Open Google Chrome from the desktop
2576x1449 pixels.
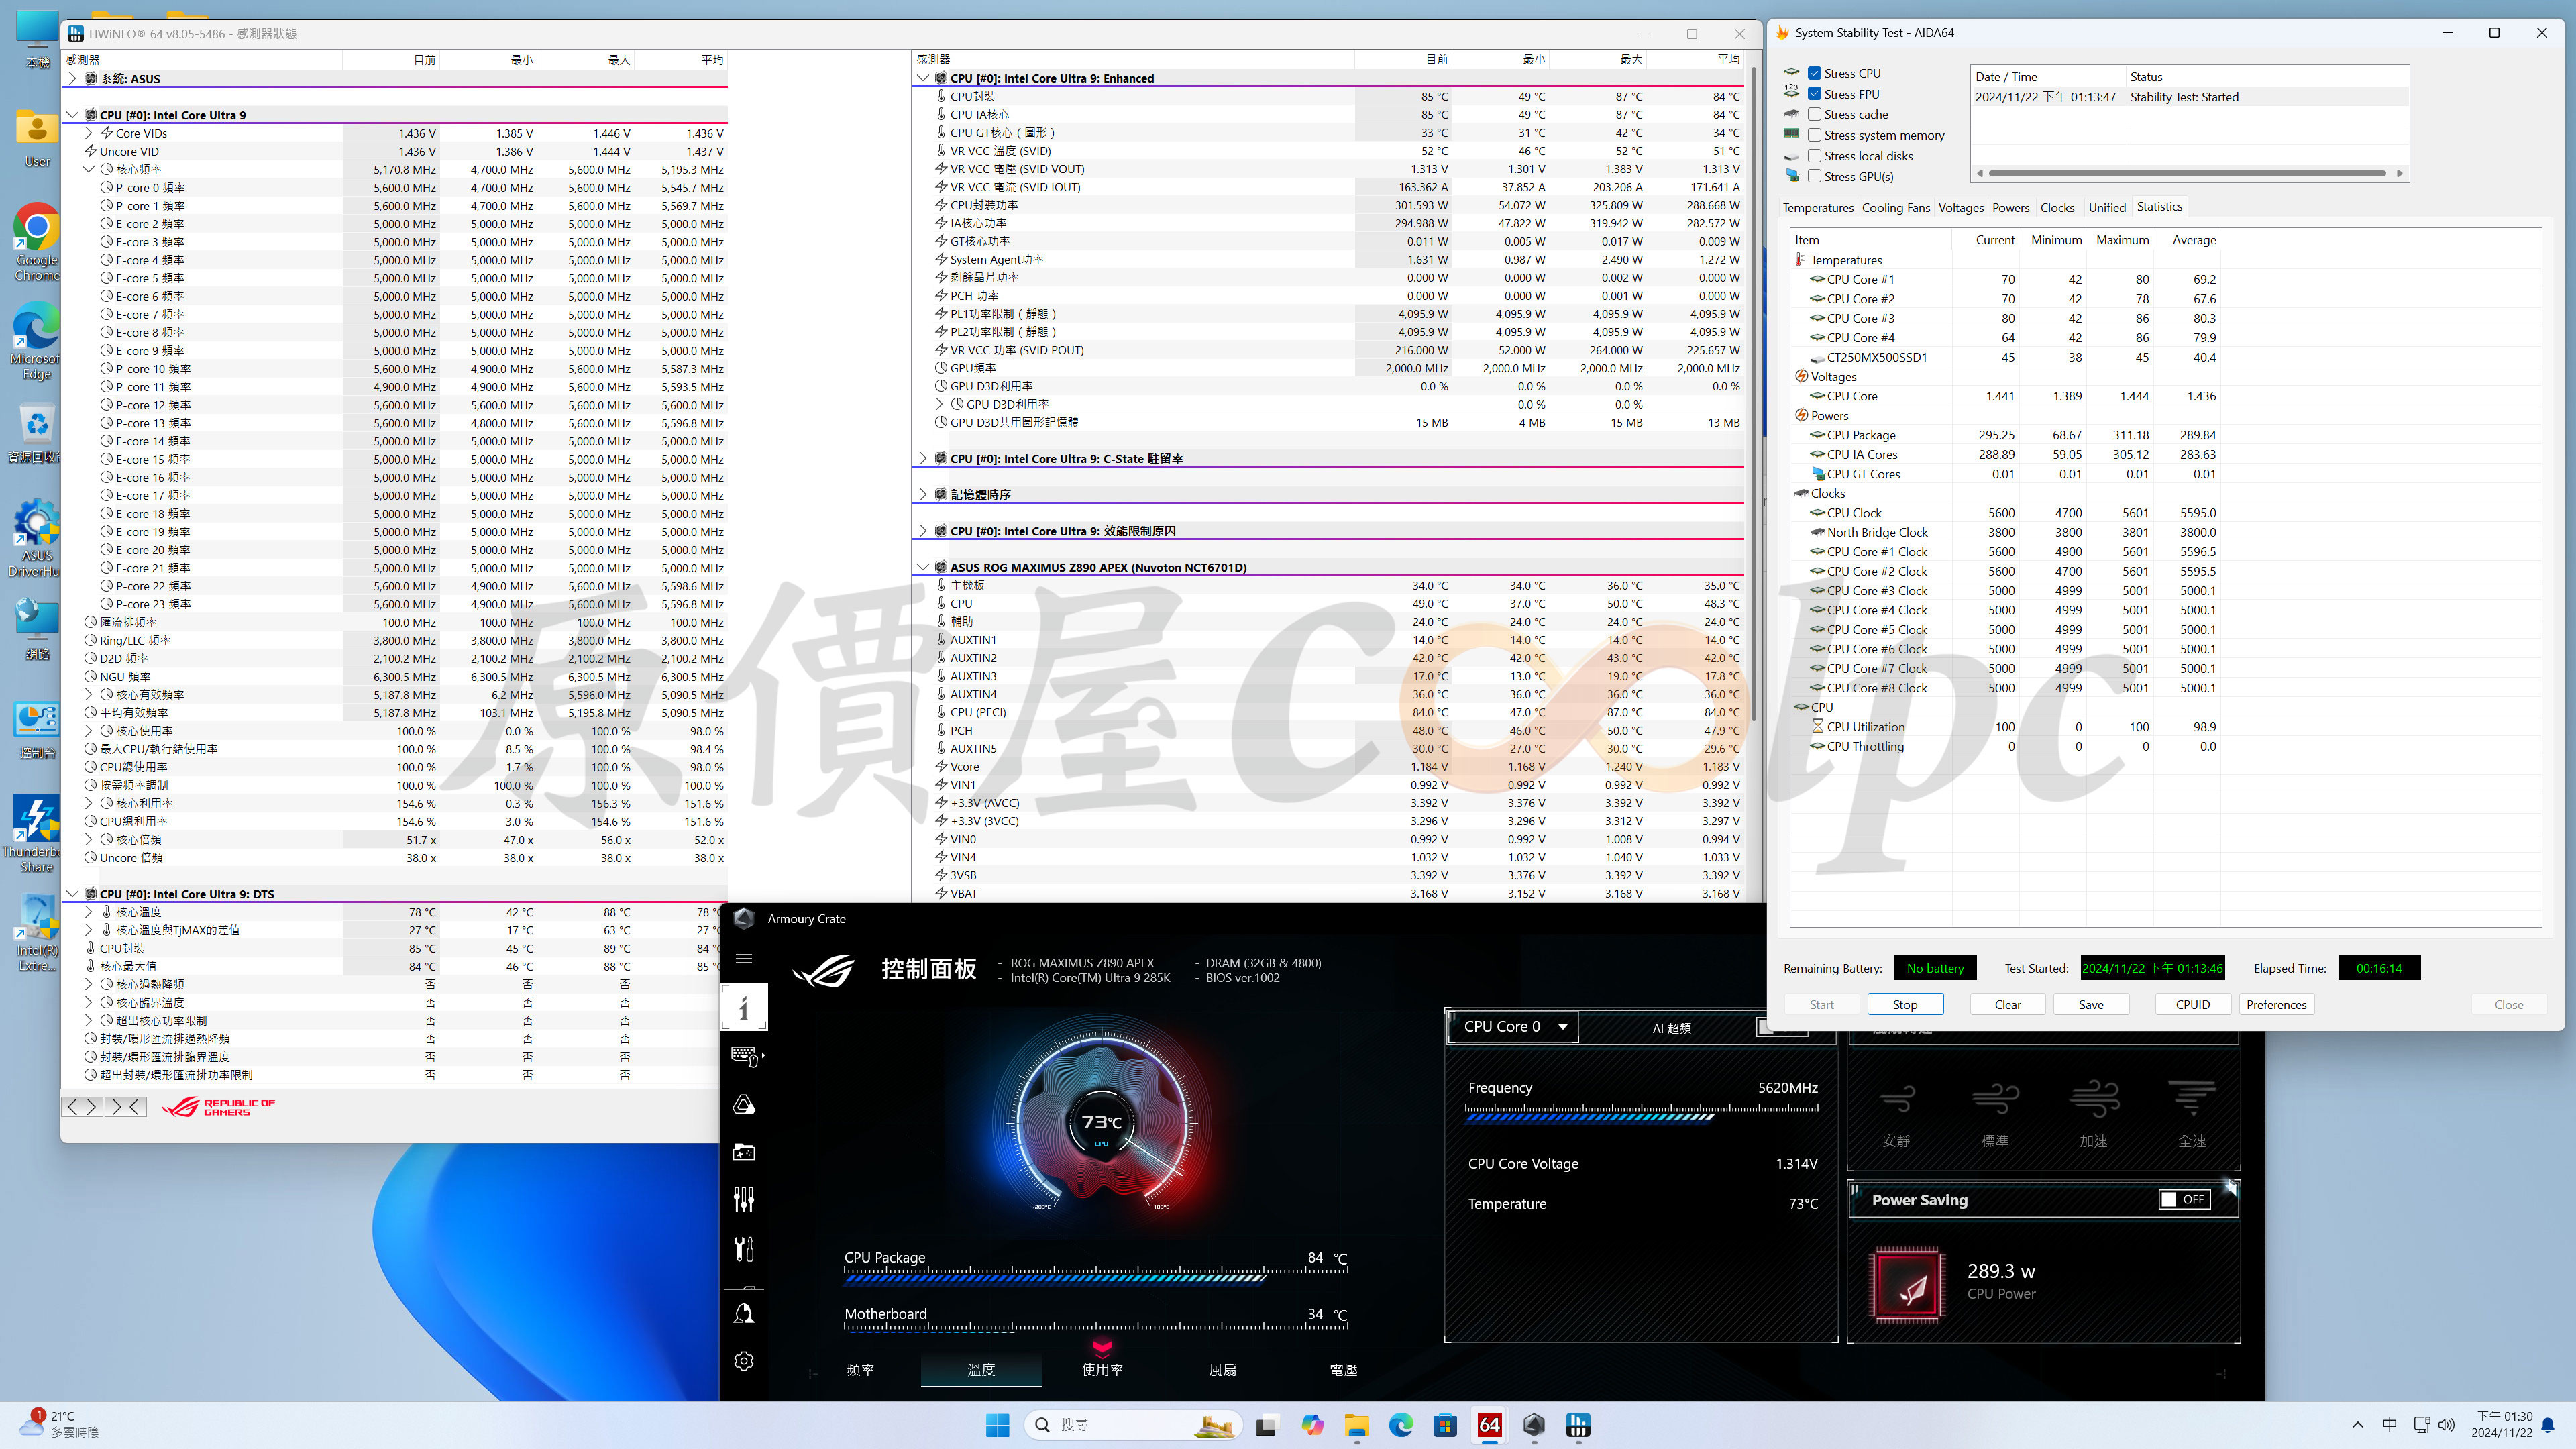[x=37, y=242]
